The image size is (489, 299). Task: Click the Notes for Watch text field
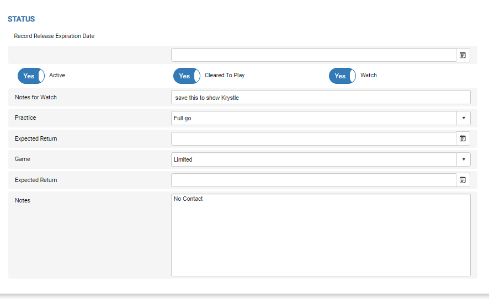tap(321, 98)
